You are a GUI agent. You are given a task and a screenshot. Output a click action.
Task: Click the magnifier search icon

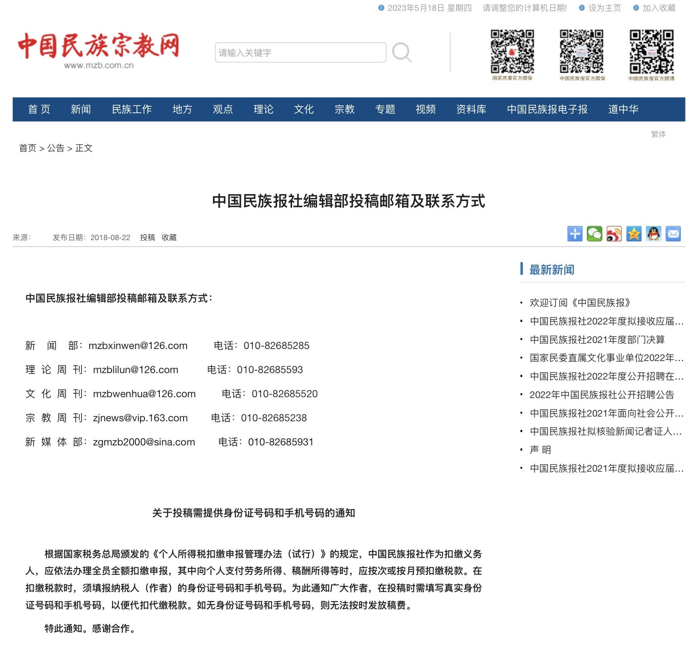pos(402,53)
